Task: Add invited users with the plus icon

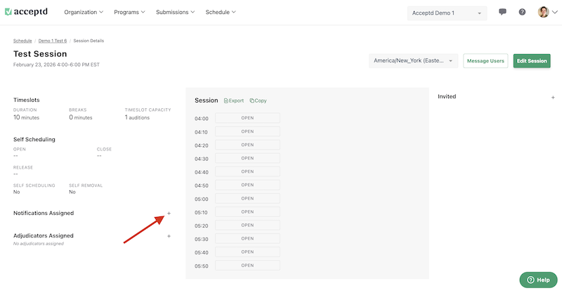Action: [553, 97]
